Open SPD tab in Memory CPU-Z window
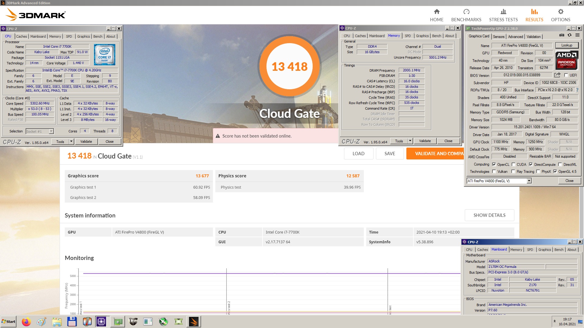Image resolution: width=584 pixels, height=328 pixels. point(408,36)
